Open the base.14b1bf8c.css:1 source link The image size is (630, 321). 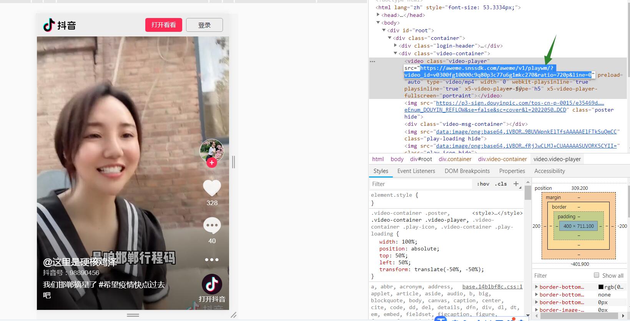point(492,286)
